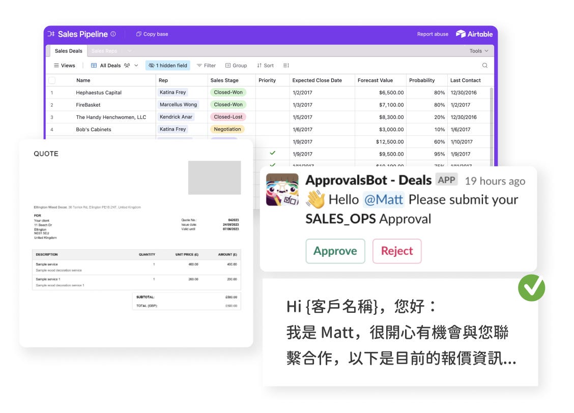The height and width of the screenshot is (413, 574).
Task: Toggle Priority checkbox in Hephaestus Capital row
Action: point(272,93)
